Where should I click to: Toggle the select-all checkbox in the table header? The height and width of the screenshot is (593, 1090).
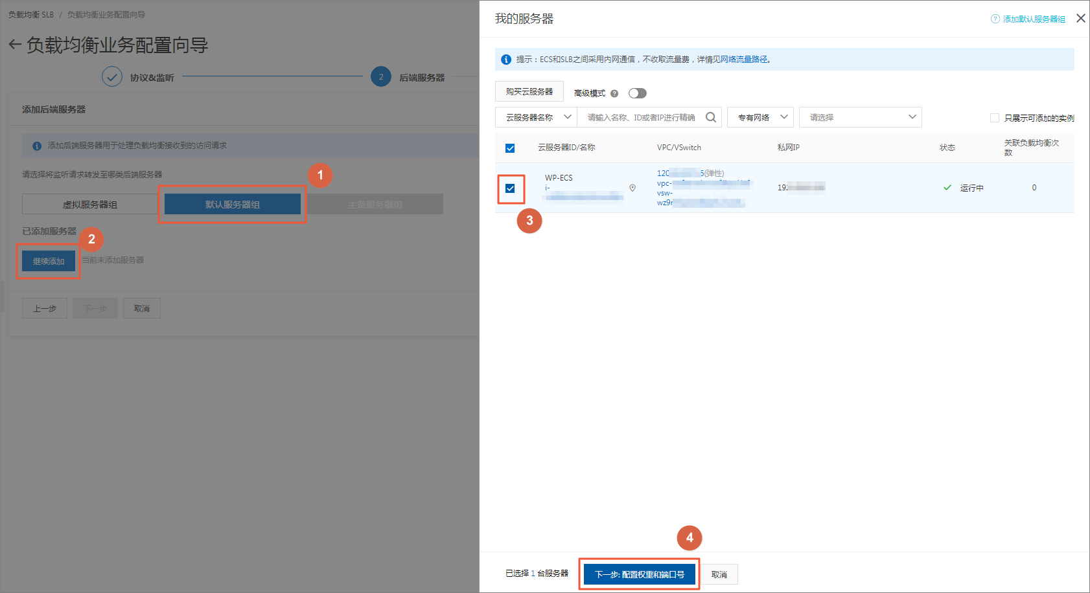tap(510, 148)
